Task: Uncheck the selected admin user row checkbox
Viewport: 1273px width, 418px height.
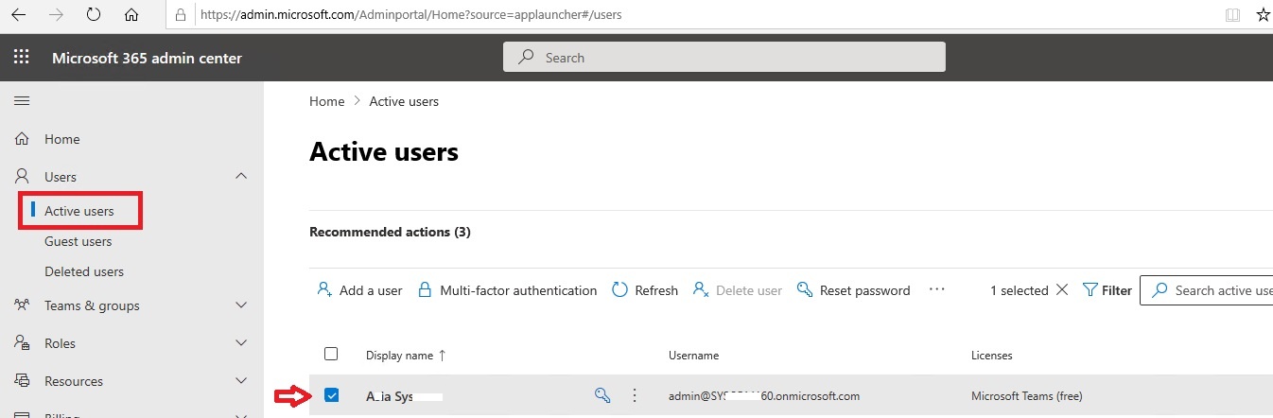Action: 331,395
